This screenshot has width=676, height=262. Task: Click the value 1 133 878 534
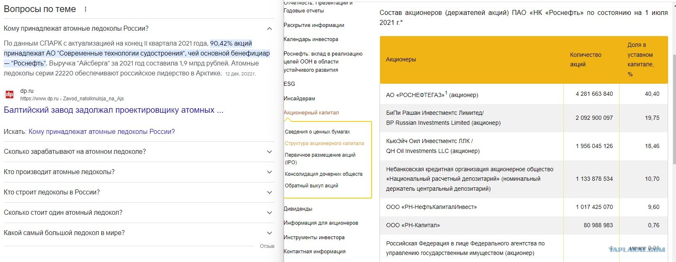pos(594,179)
